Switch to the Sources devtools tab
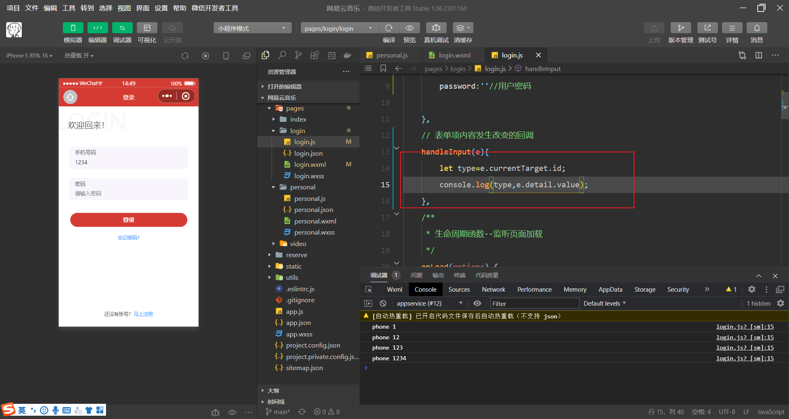This screenshot has width=789, height=419. (x=459, y=289)
